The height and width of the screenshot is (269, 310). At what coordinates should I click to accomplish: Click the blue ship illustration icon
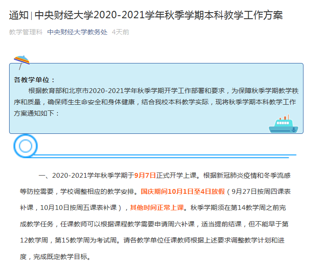(283, 124)
